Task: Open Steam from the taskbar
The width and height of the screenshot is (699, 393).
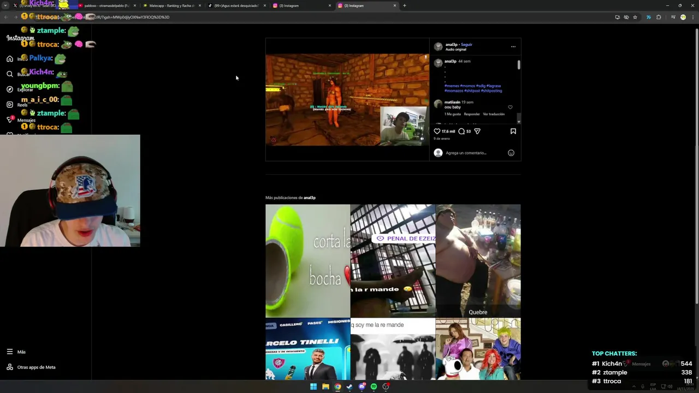Action: tap(349, 386)
